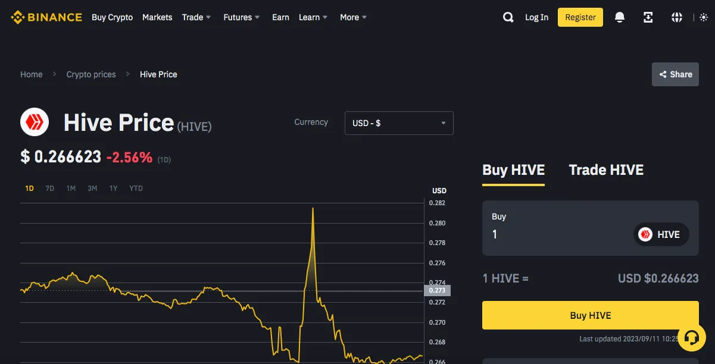Open Buy Crypto in navigation
This screenshot has height=364, width=715.
[113, 17]
